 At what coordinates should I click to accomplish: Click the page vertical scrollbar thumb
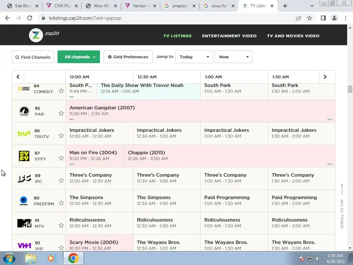coord(350,89)
